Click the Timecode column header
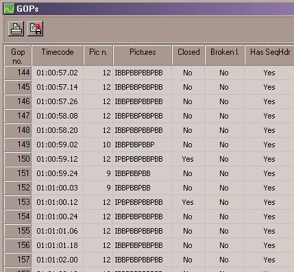 pos(58,56)
